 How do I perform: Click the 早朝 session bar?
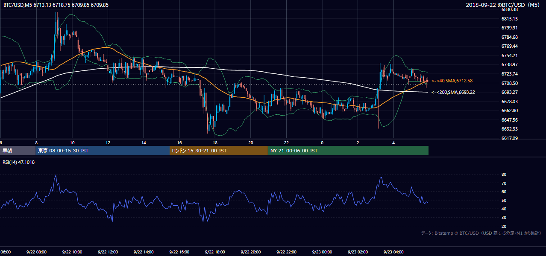tap(18, 151)
